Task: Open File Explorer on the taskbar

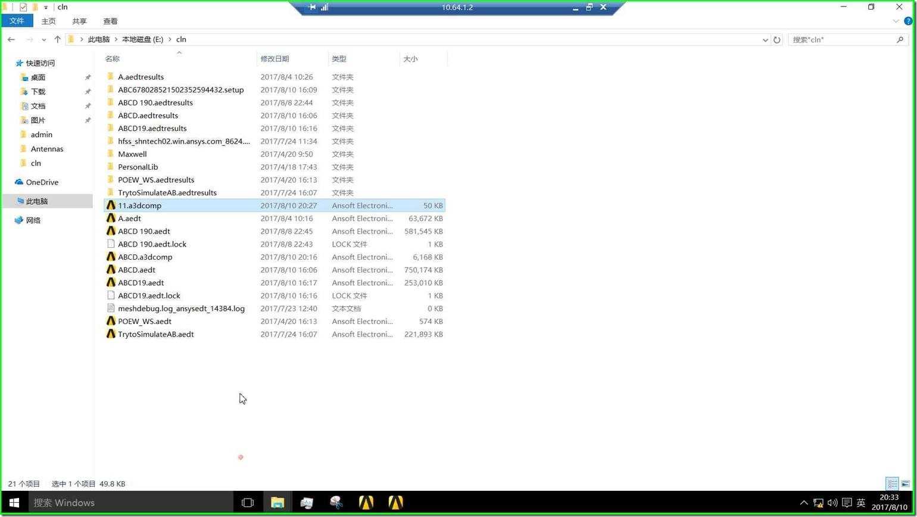Action: pyautogui.click(x=277, y=503)
